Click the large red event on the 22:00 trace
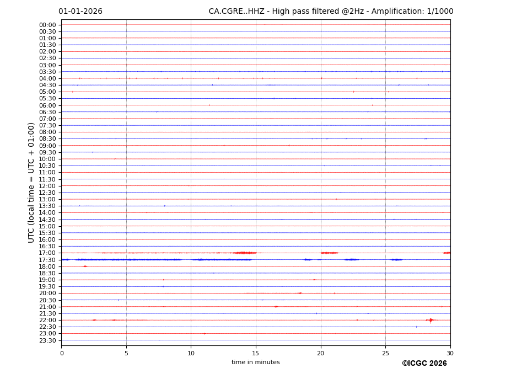The width and height of the screenshot is (511, 384). pyautogui.click(x=431, y=320)
